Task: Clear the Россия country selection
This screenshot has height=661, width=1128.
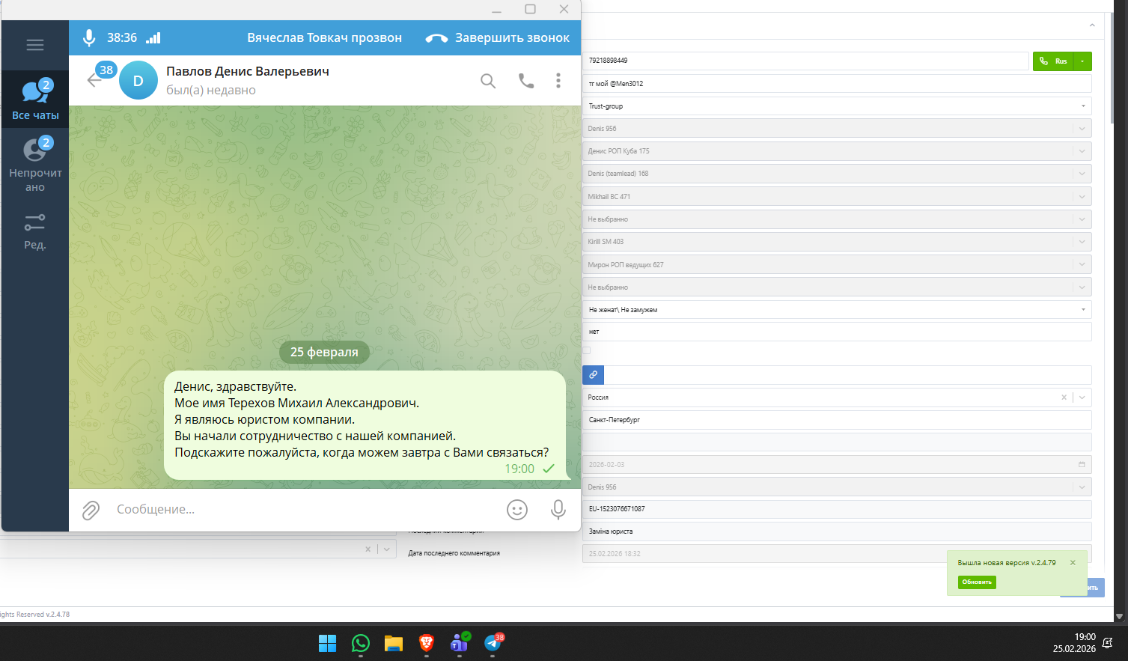Action: point(1064,397)
